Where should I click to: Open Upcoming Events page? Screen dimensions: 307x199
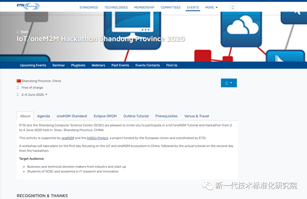coord(33,65)
